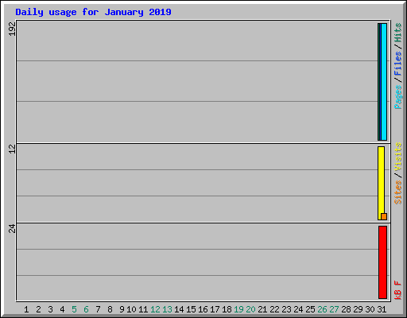
Task: Click the 'Visits' legend label
Action: pyautogui.click(x=398, y=157)
